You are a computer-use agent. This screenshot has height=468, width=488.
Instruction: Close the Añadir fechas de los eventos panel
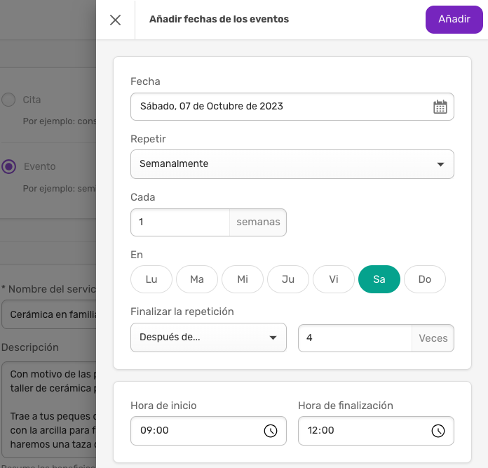click(x=115, y=20)
